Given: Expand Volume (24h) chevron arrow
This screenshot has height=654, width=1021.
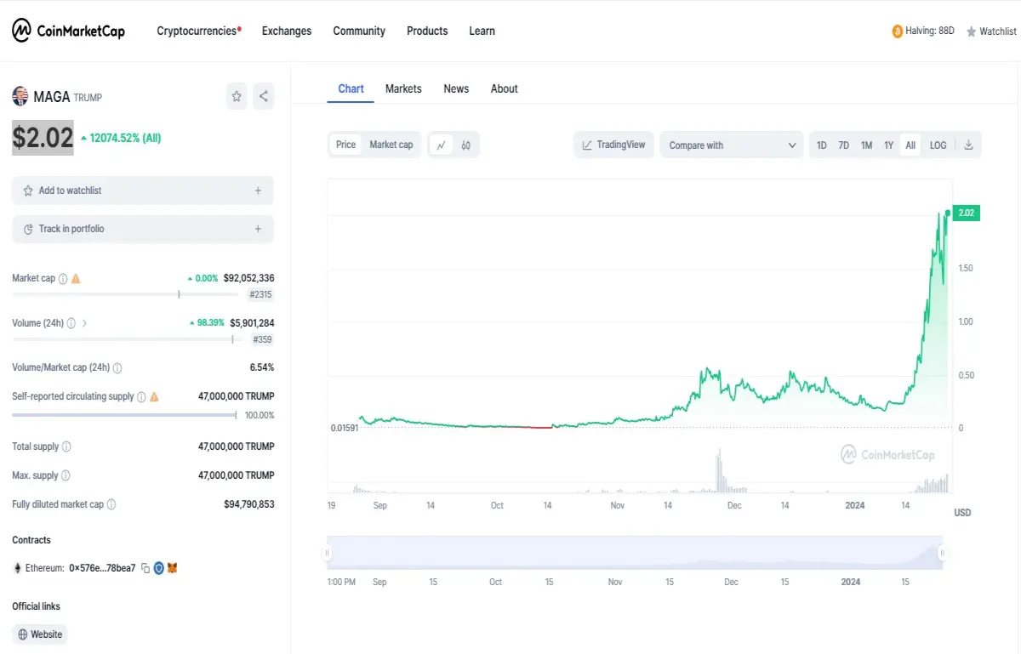Looking at the screenshot, I should pyautogui.click(x=84, y=323).
